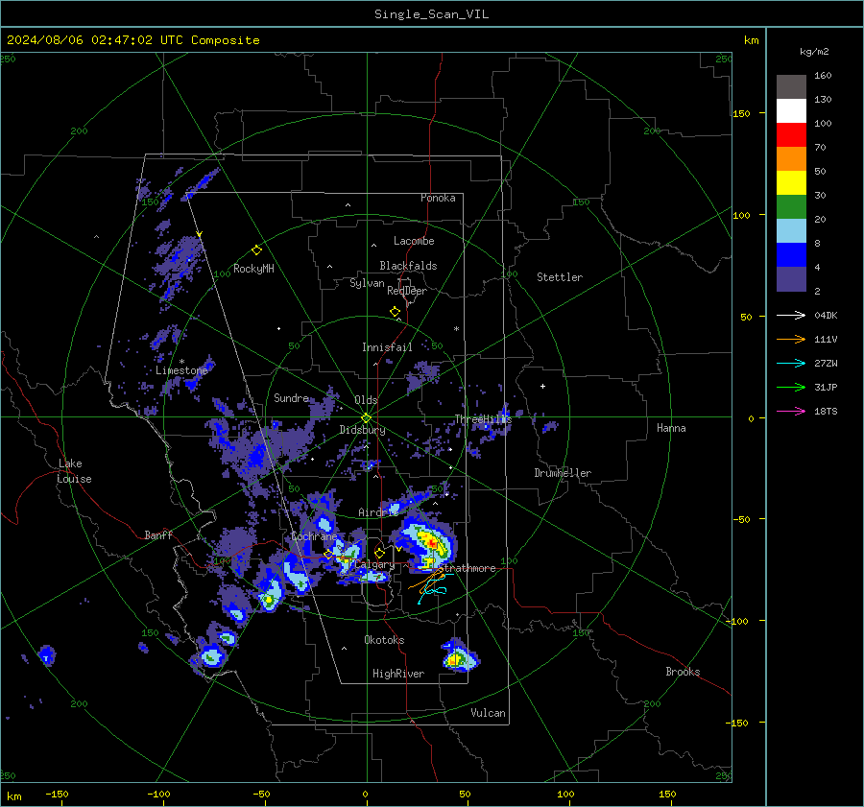Click the yellow 30-50 legend swatch
The width and height of the screenshot is (864, 807).
click(x=791, y=183)
